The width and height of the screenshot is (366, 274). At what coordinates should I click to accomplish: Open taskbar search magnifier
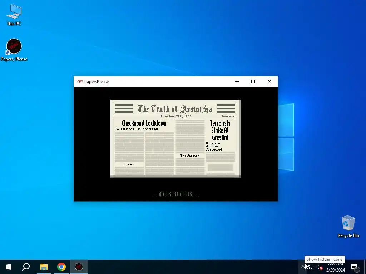pos(26,267)
